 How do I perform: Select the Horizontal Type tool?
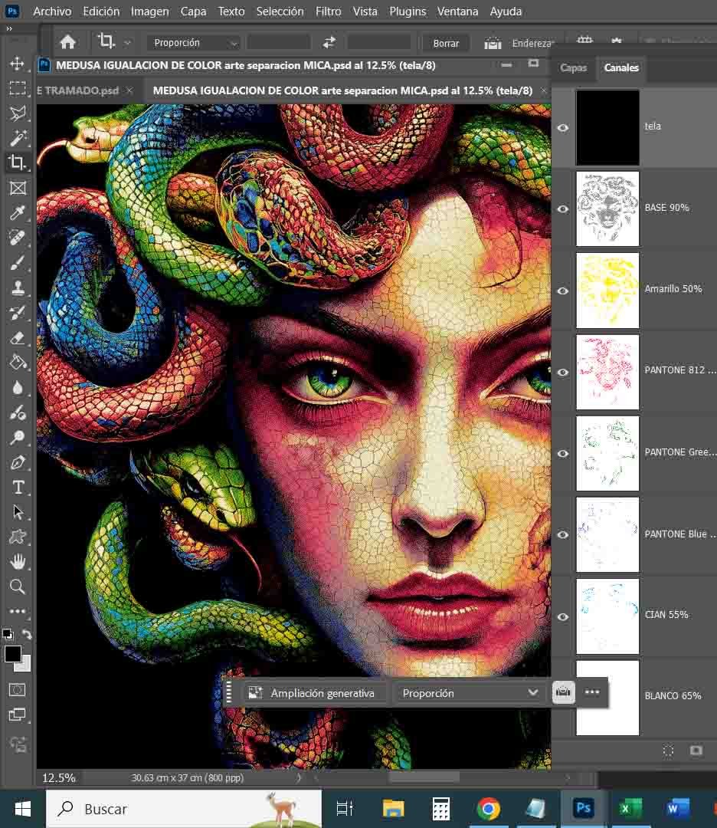[x=17, y=488]
